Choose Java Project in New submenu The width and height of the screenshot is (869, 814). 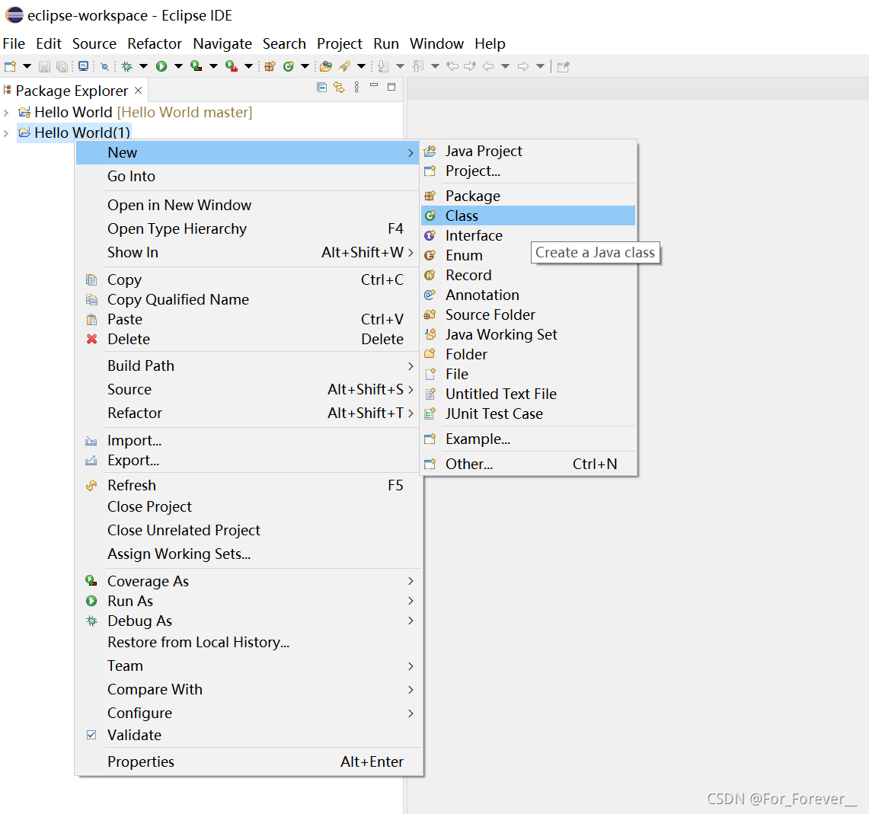click(x=528, y=152)
